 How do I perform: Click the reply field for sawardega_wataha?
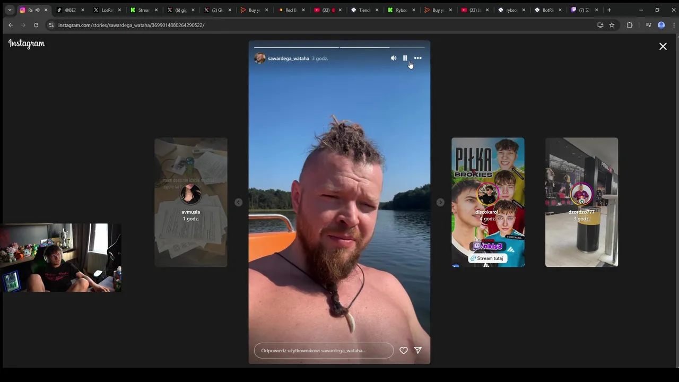pos(324,351)
